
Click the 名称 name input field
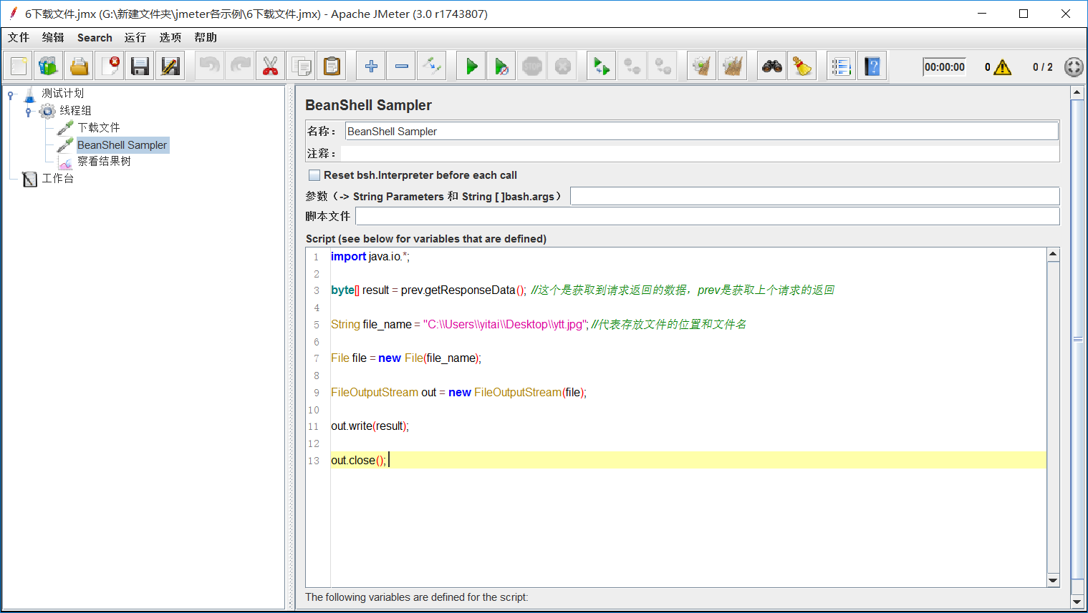coord(701,131)
